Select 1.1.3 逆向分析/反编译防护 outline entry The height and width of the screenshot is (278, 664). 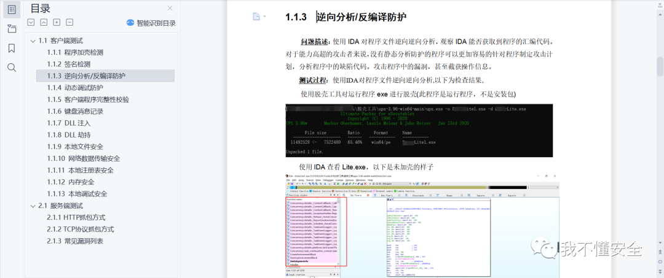105,76
